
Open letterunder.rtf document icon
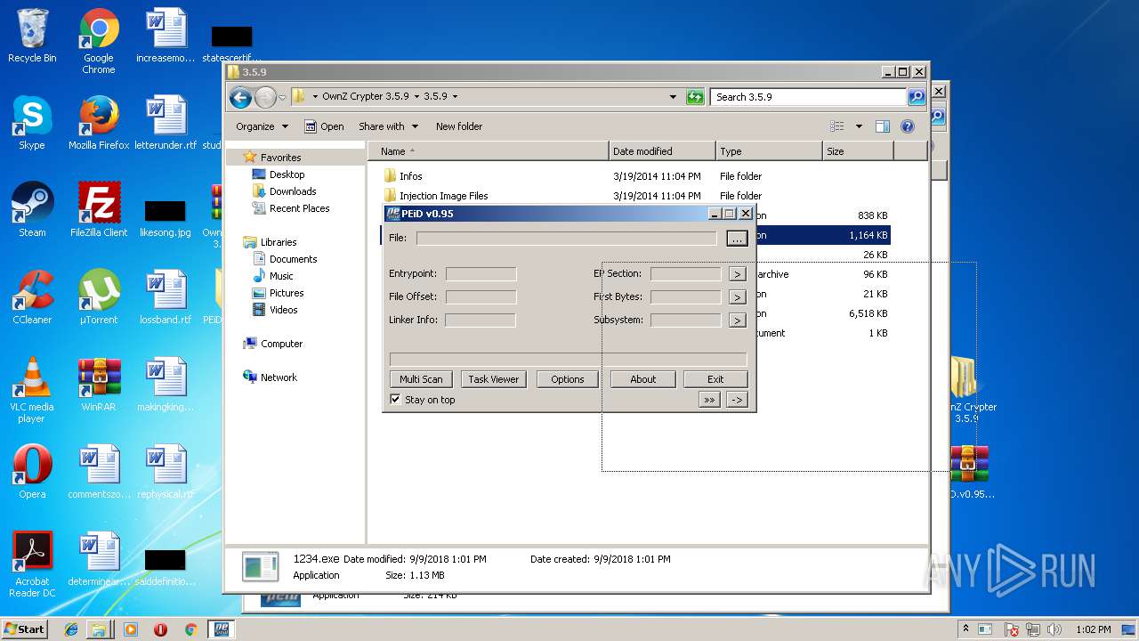tap(166, 123)
